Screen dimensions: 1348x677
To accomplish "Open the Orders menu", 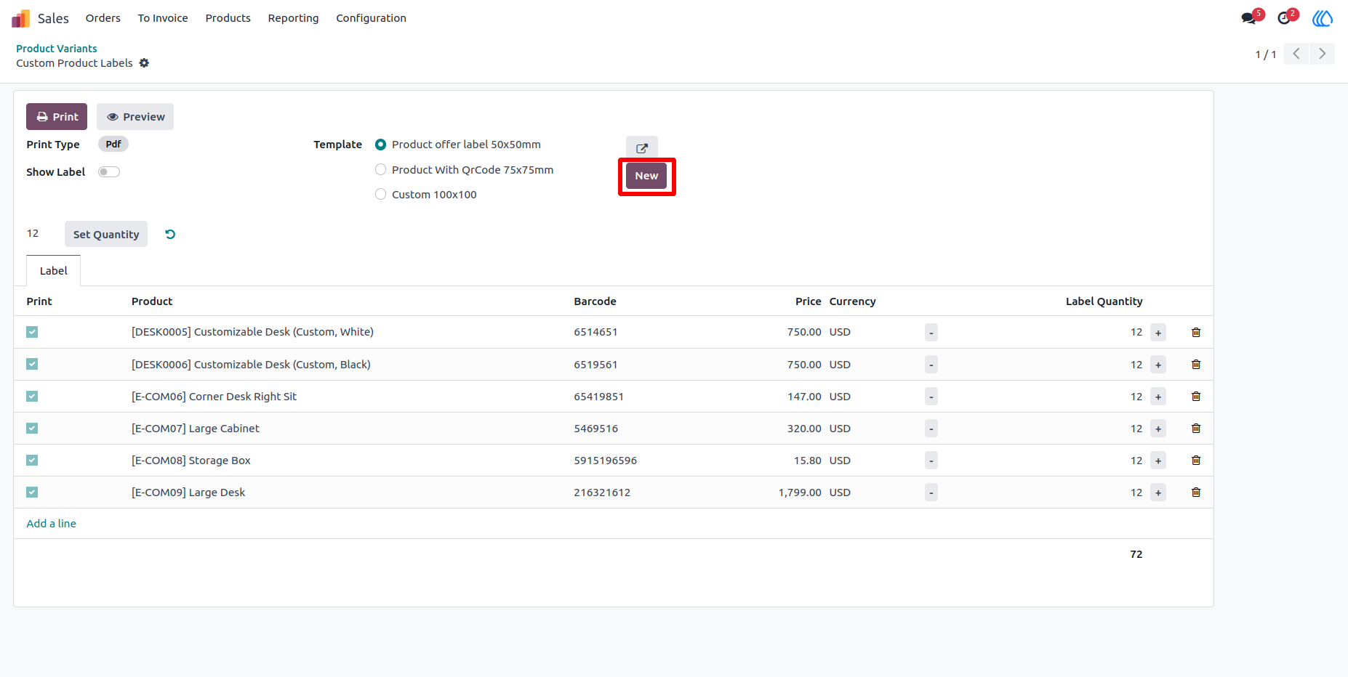I will click(103, 18).
